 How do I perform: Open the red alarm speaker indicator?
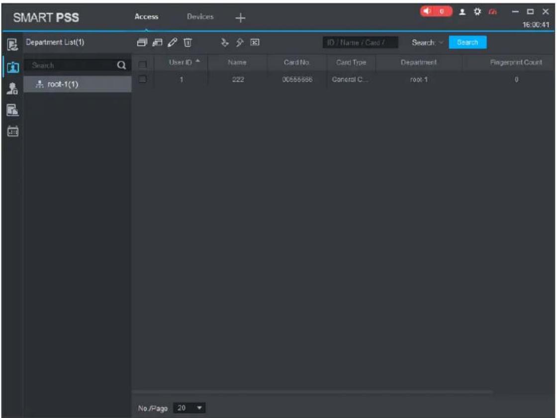click(436, 11)
